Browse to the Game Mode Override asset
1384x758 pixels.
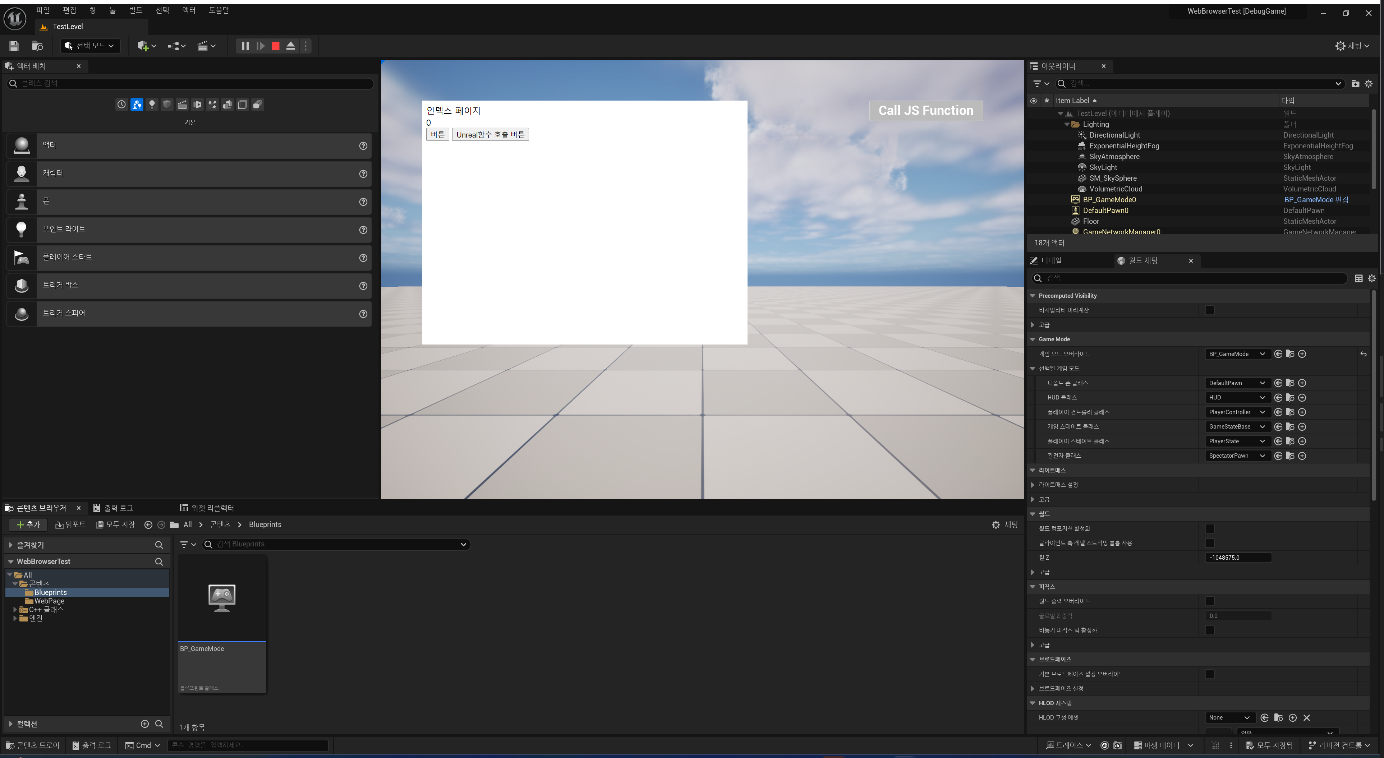click(x=1290, y=354)
